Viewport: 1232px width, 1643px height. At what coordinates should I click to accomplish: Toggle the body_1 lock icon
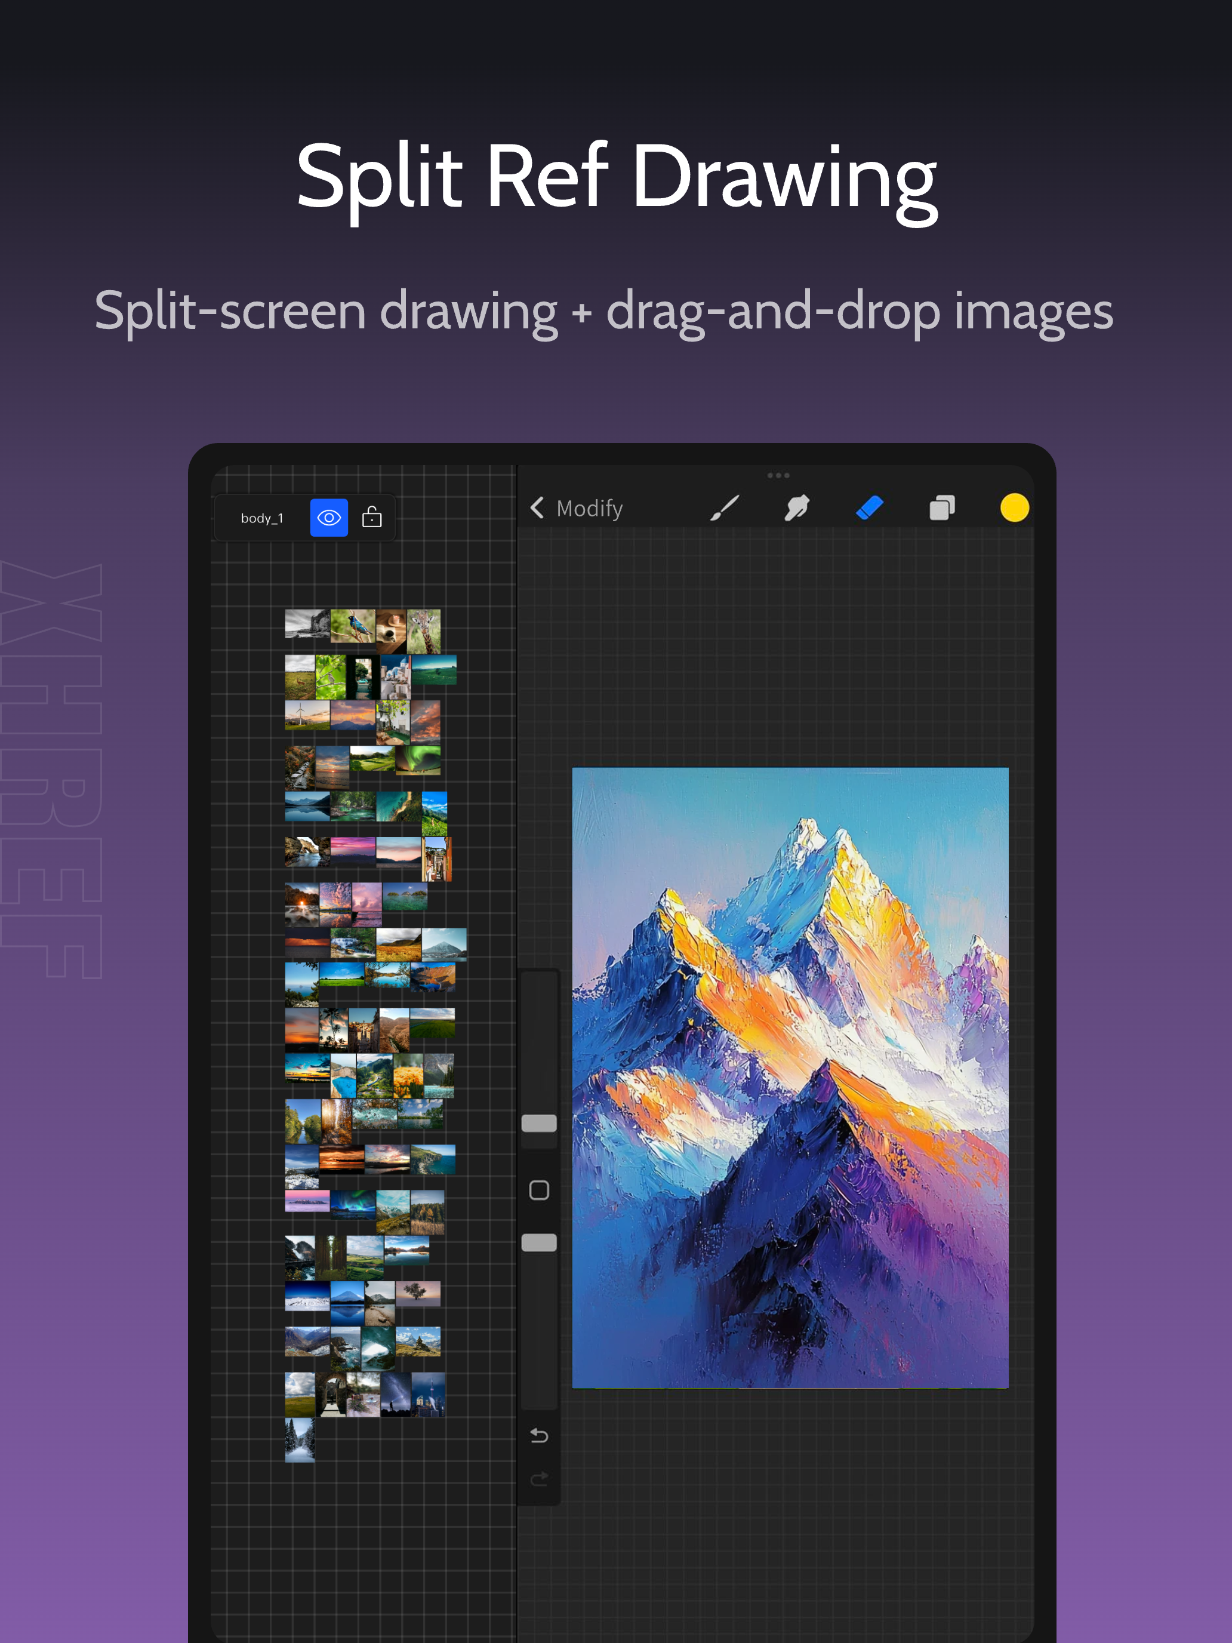pos(372,518)
